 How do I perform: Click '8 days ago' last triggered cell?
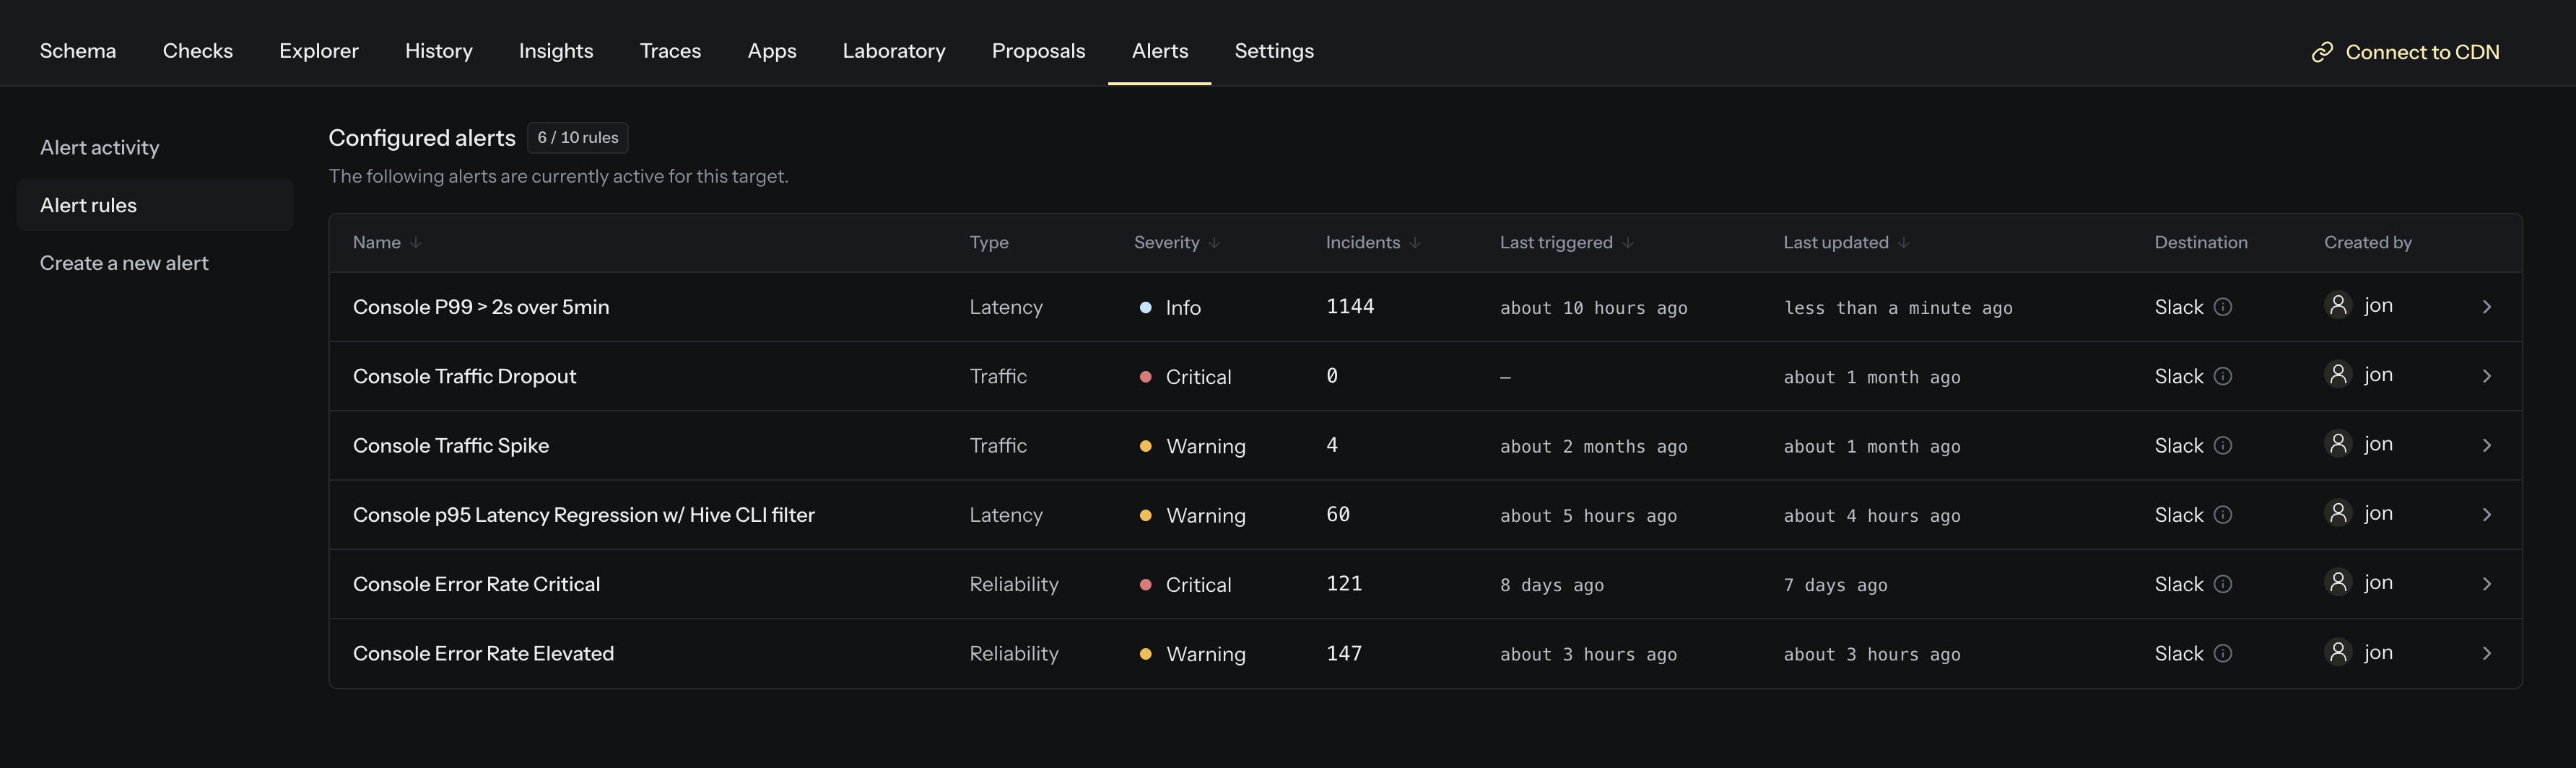click(x=1552, y=585)
